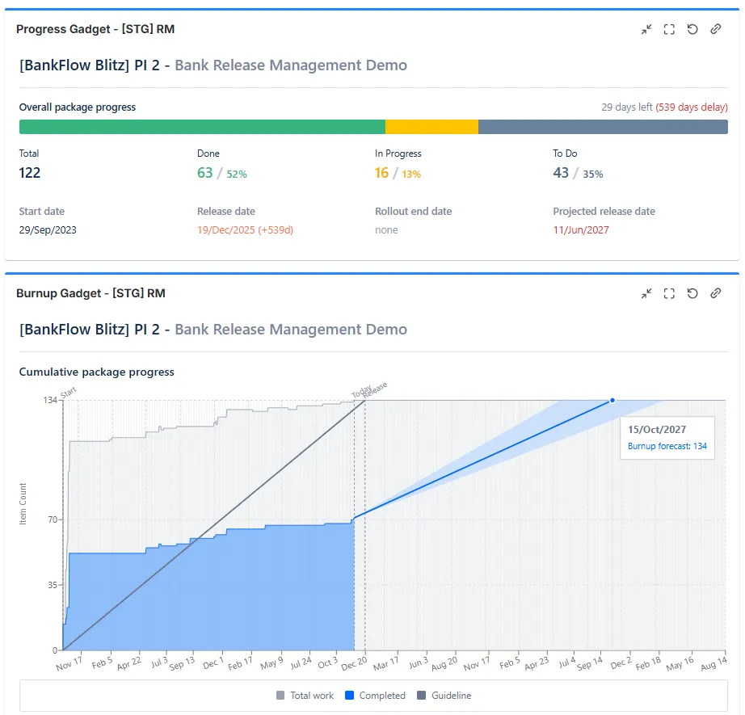The width and height of the screenshot is (745, 715).
Task: Copy the Burnup Gadget link
Action: [x=716, y=293]
